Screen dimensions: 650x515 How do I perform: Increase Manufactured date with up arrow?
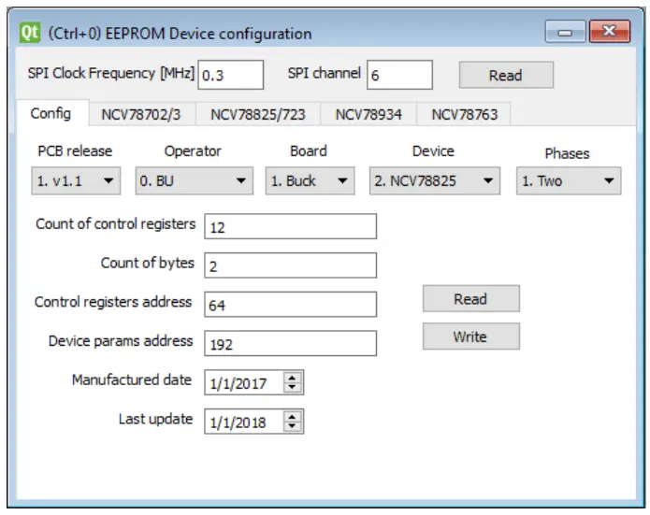pyautogui.click(x=292, y=378)
